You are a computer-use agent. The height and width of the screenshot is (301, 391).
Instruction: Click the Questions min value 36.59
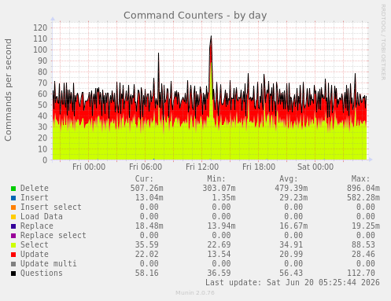pyautogui.click(x=219, y=273)
